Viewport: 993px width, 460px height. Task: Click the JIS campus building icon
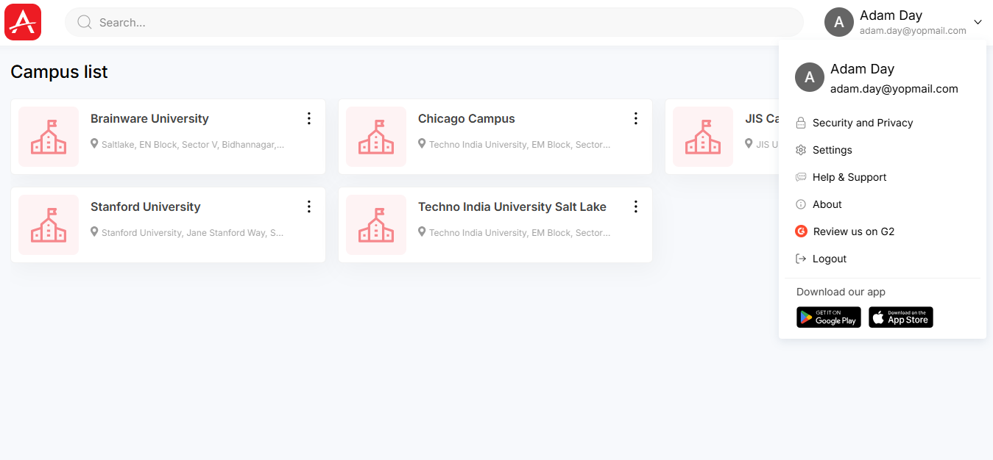pos(703,137)
